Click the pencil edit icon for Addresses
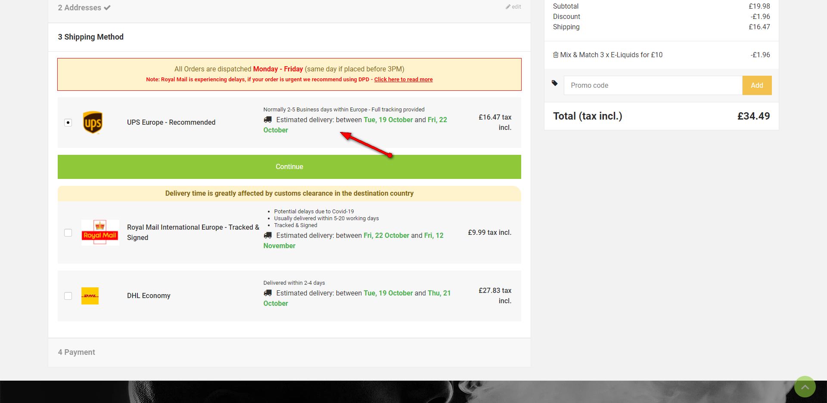This screenshot has height=403, width=827. (508, 7)
